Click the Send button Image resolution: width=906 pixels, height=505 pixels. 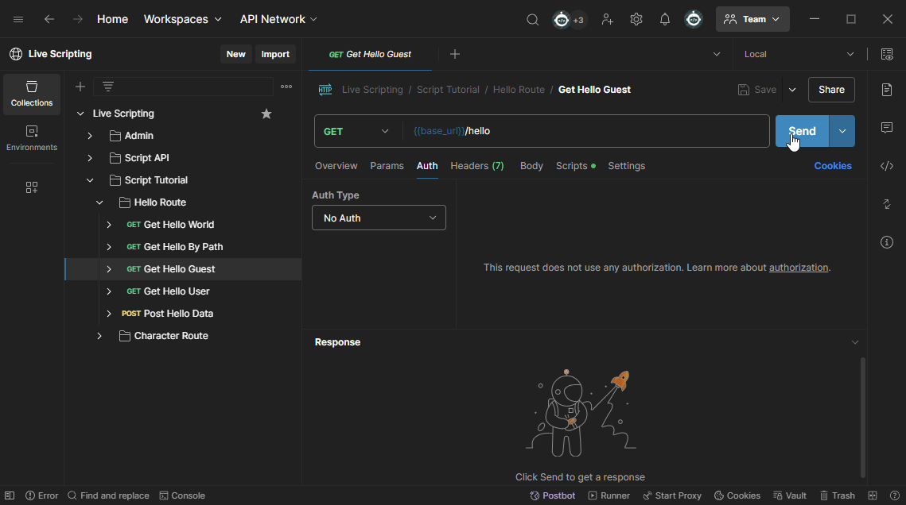click(802, 132)
